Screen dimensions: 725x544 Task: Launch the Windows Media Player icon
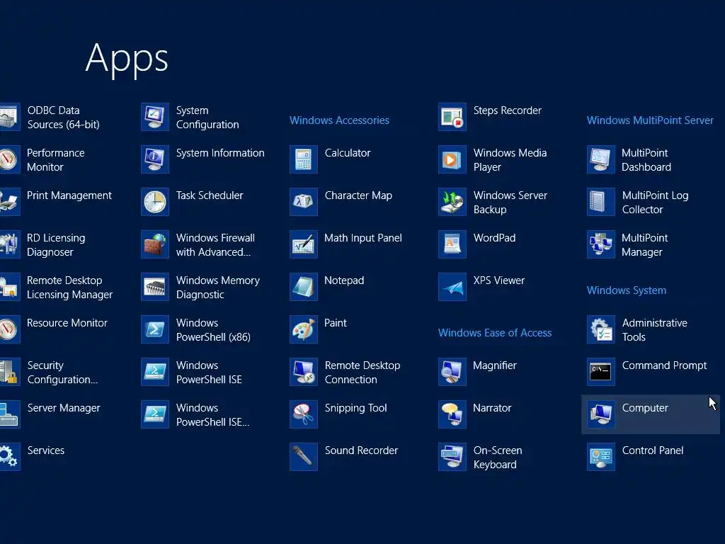click(x=452, y=159)
